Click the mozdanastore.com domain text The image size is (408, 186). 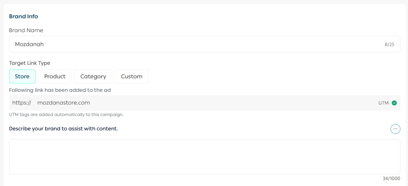pos(63,103)
